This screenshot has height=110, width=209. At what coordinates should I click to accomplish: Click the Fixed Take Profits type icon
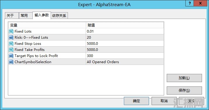pos(11,50)
